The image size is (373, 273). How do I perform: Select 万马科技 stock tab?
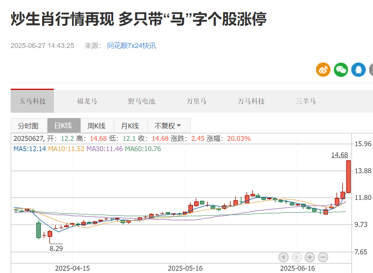[251, 101]
